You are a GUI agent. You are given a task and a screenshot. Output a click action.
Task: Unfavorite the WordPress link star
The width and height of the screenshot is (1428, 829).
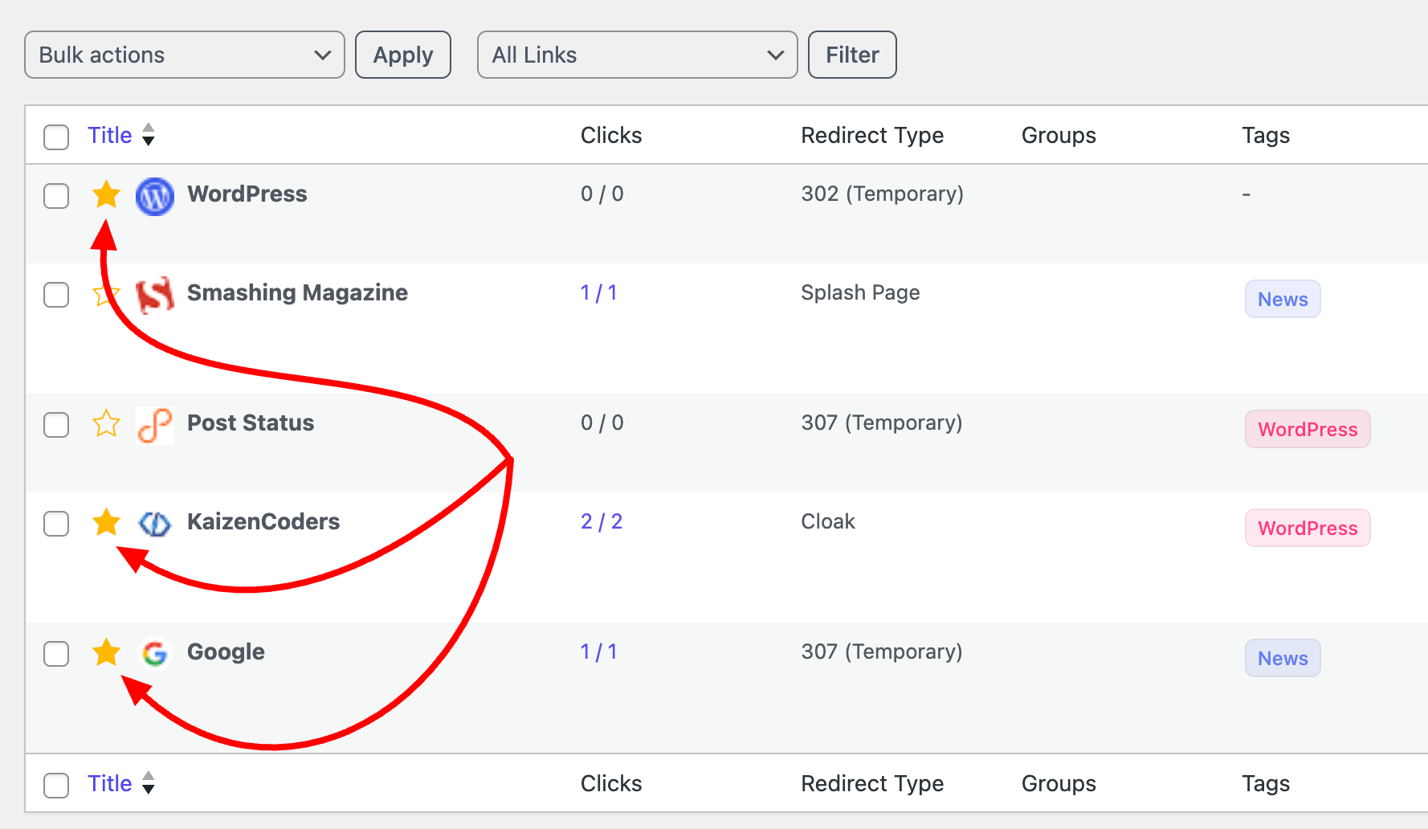point(106,194)
